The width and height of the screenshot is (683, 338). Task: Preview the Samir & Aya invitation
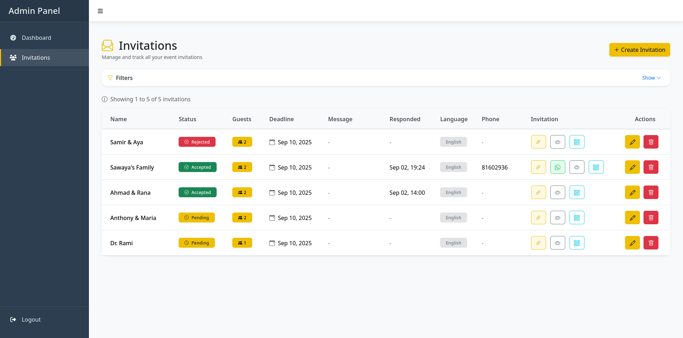(557, 142)
